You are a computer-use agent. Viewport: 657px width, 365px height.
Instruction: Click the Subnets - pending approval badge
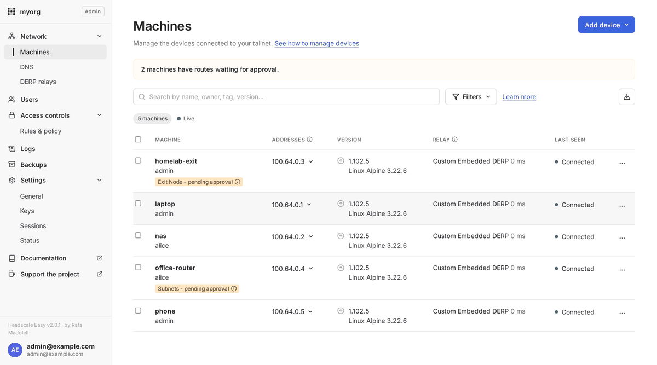(x=197, y=288)
